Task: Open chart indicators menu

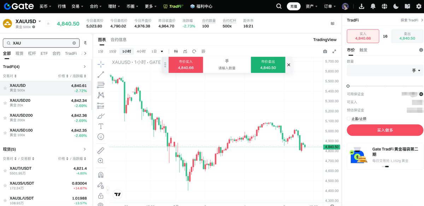Action: tap(185, 51)
